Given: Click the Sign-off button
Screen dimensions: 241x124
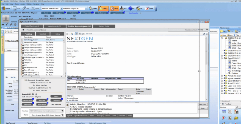Looking at the screenshot, I should [70, 116].
